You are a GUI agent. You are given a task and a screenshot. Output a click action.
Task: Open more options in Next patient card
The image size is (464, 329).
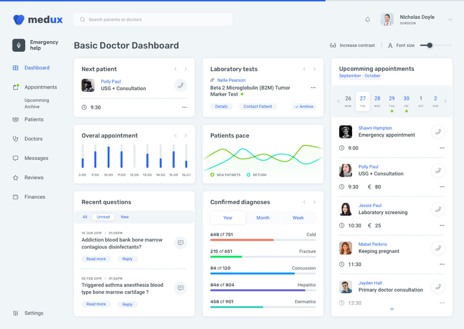point(184,107)
